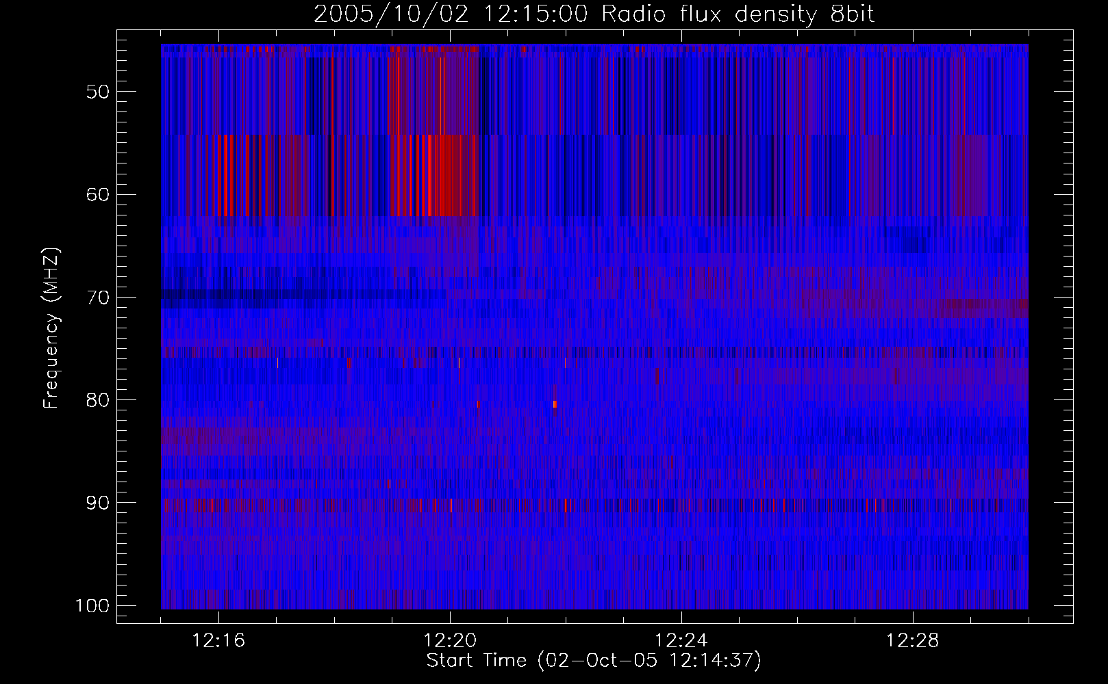
Task: Click the plot title '2005/10/02 12:15:00 Radio flux density 8bit'
Action: (594, 14)
